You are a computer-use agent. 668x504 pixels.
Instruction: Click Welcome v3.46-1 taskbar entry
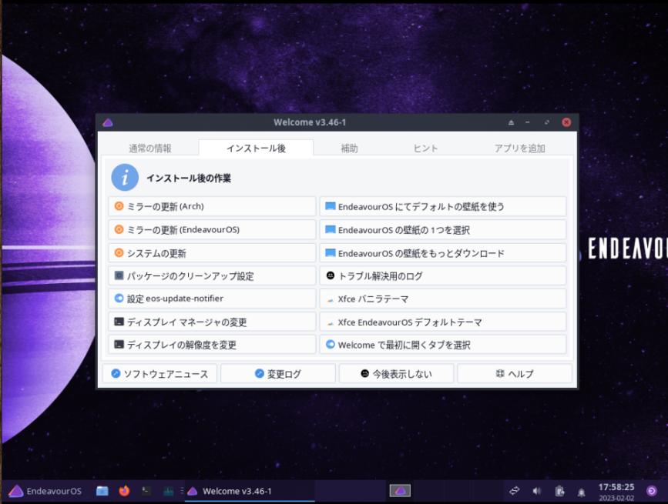(x=250, y=491)
